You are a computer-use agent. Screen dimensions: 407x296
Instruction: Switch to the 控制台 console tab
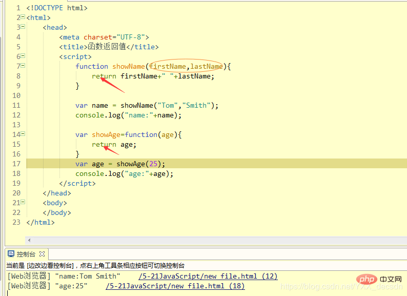(26, 254)
